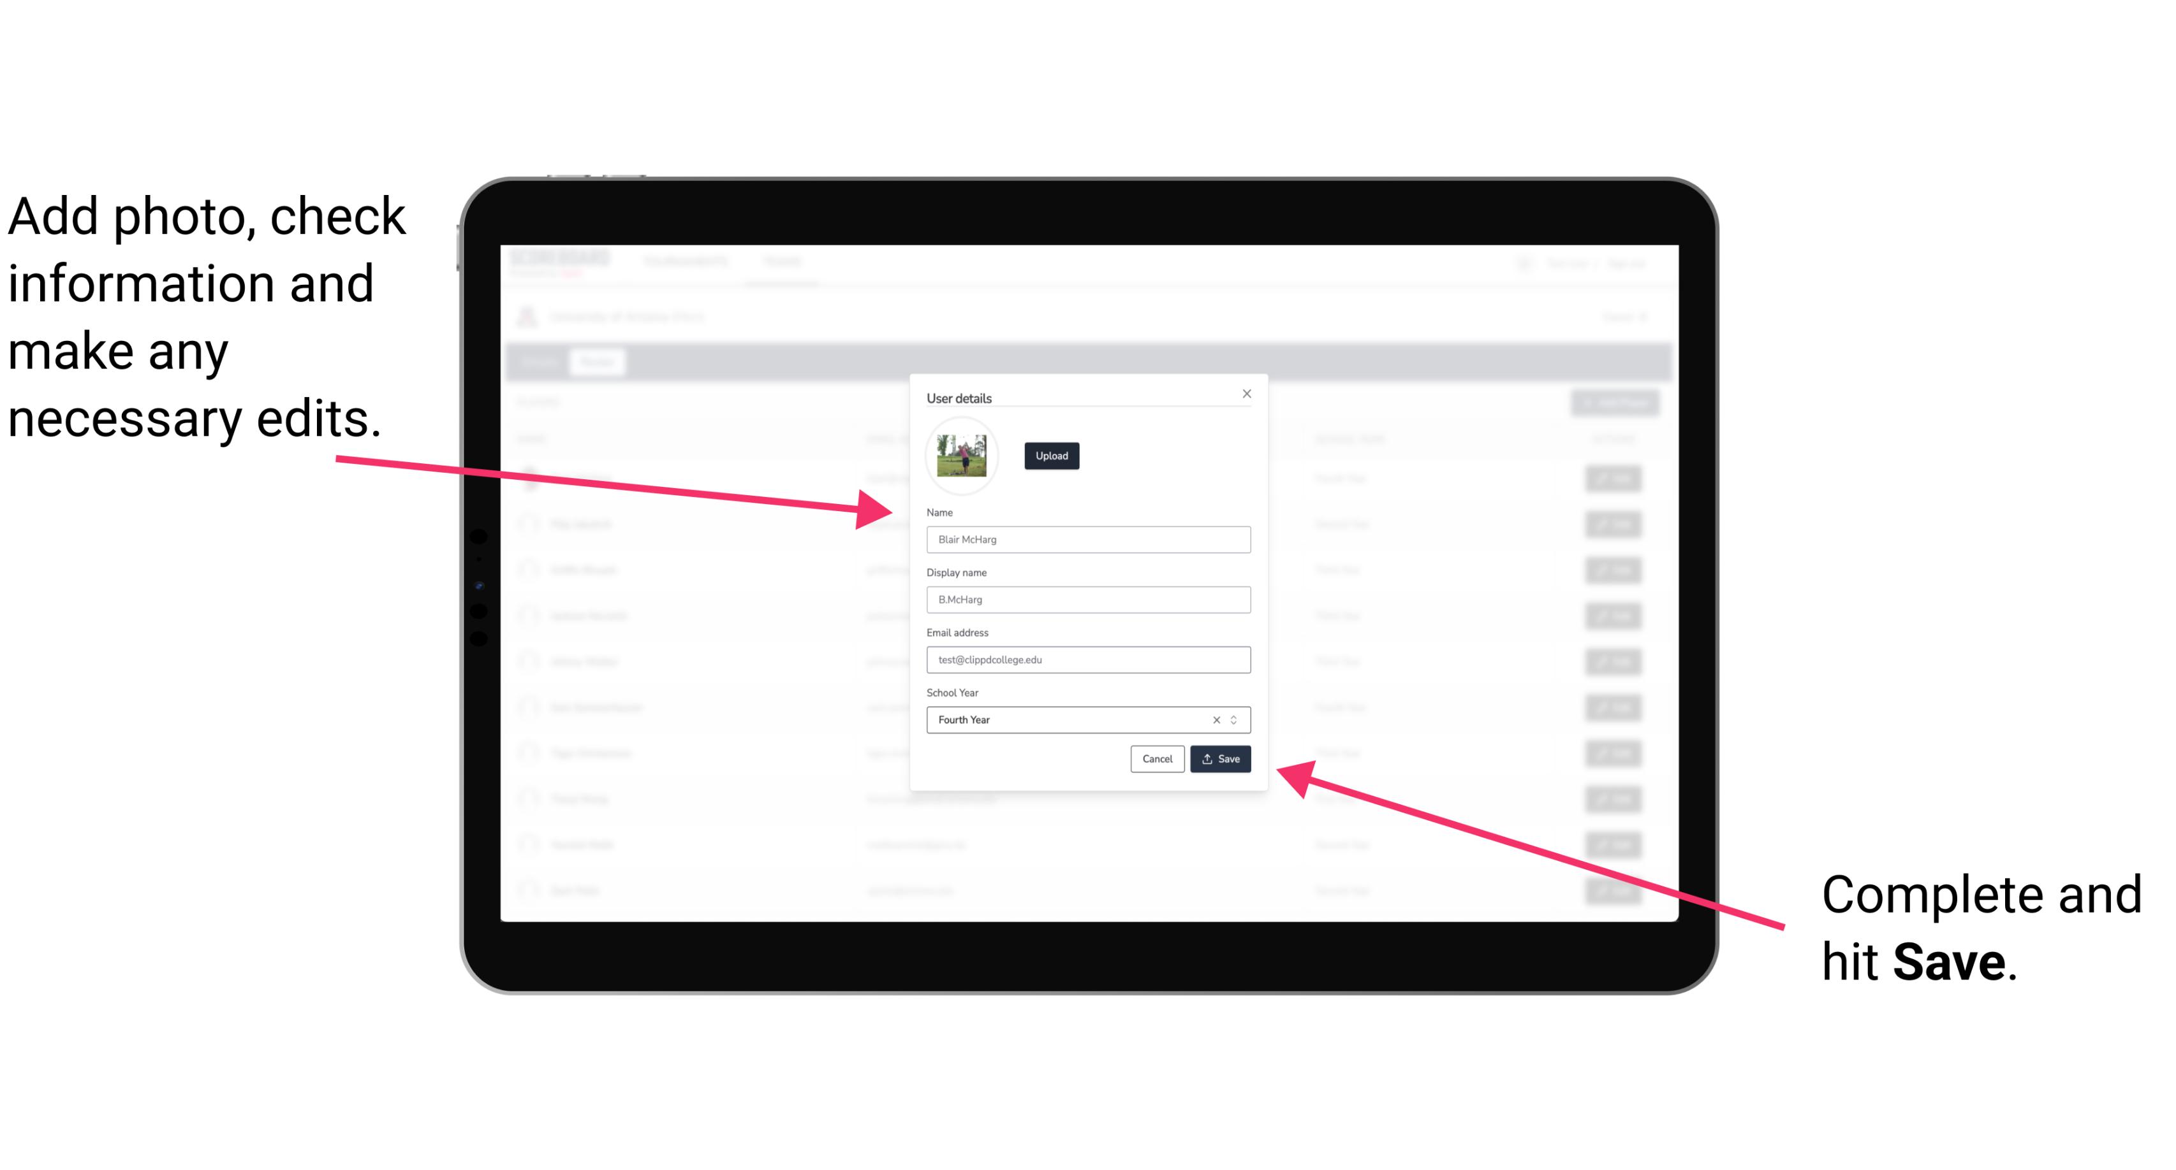Image resolution: width=2176 pixels, height=1170 pixels.
Task: Click the User details dialog title
Action: (x=959, y=396)
